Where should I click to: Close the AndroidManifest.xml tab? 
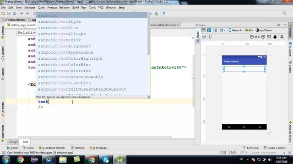point(178,25)
